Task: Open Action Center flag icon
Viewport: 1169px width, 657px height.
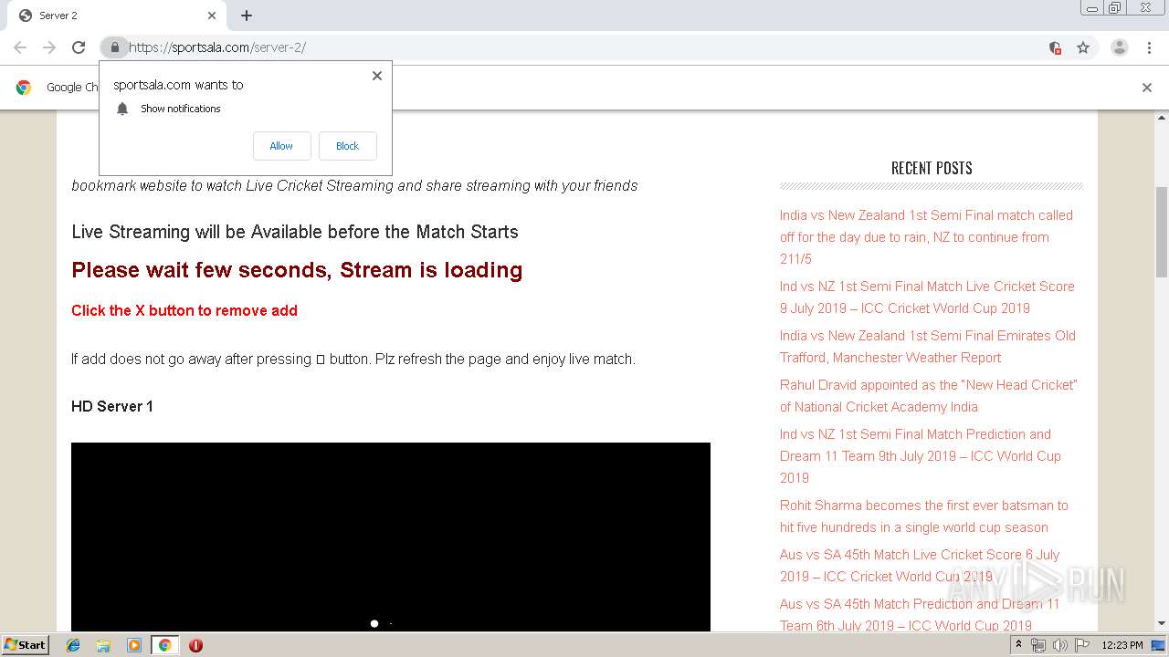Action: pyautogui.click(x=1082, y=645)
